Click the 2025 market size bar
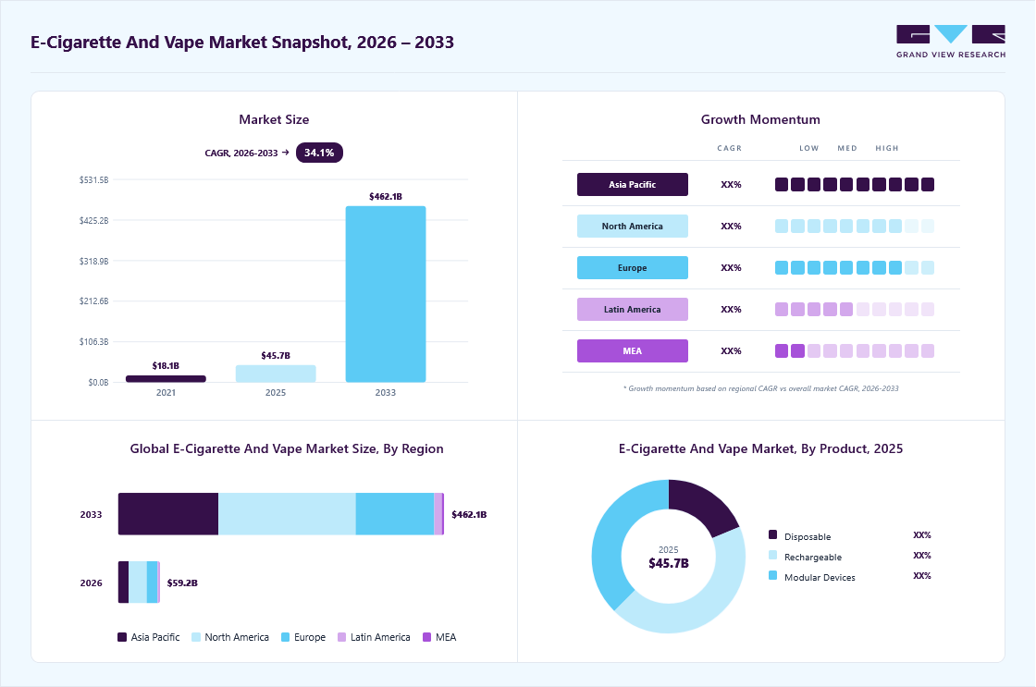 tap(276, 374)
